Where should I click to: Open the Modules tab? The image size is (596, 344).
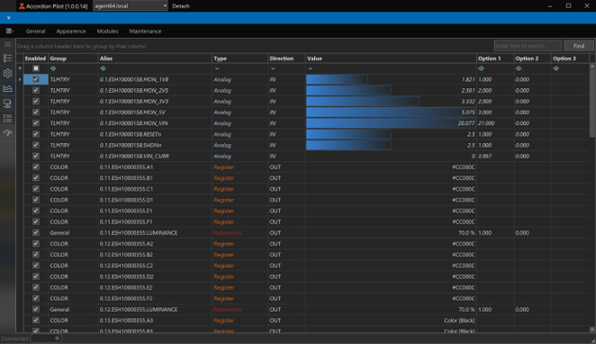[x=107, y=32]
